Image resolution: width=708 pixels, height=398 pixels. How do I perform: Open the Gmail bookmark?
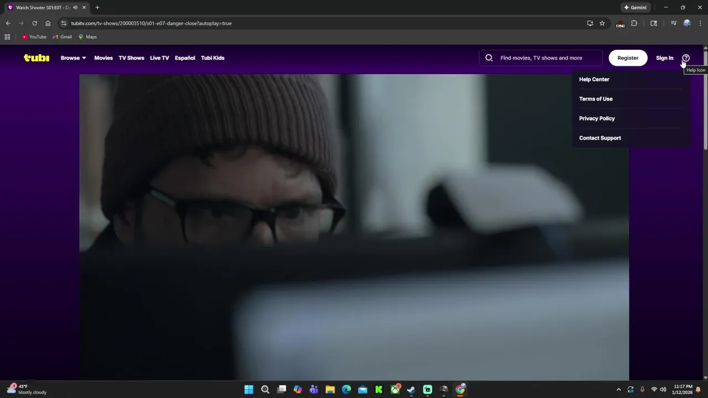coord(62,37)
